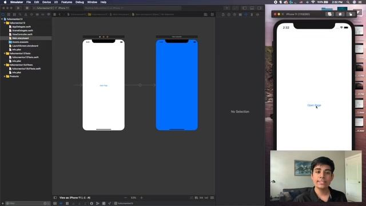Click the Simulator home button
This screenshot has width=366, height=206.
click(x=340, y=14)
